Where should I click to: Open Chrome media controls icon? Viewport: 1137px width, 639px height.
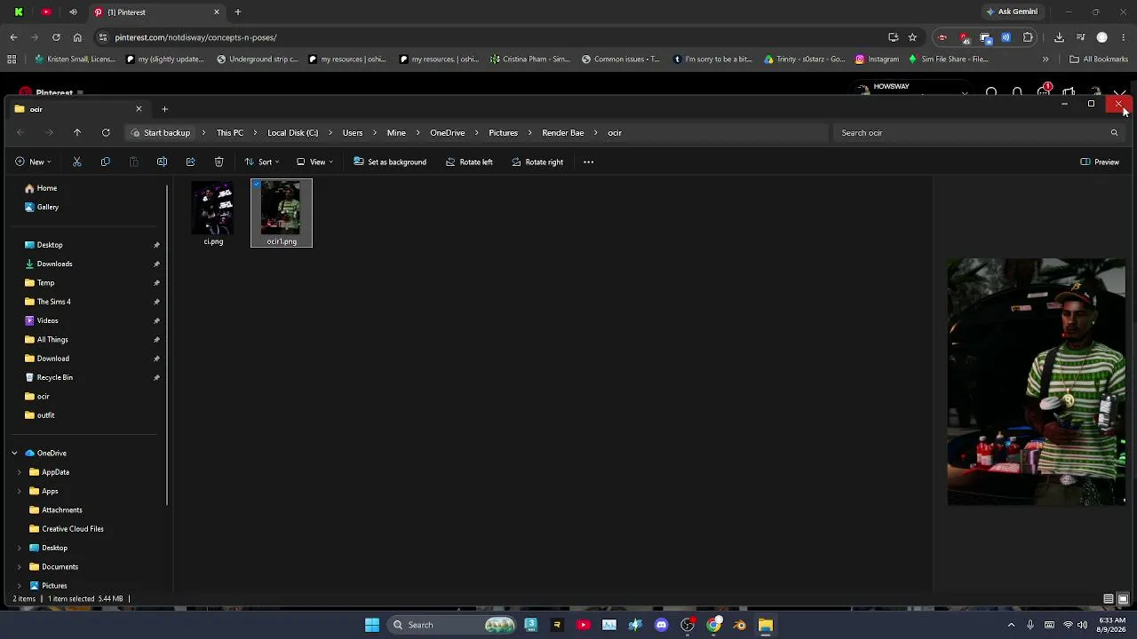pos(1080,37)
